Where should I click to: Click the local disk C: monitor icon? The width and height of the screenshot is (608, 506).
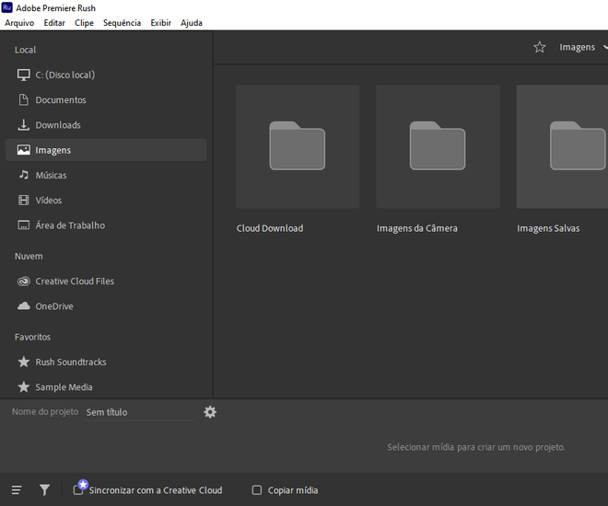[x=24, y=75]
